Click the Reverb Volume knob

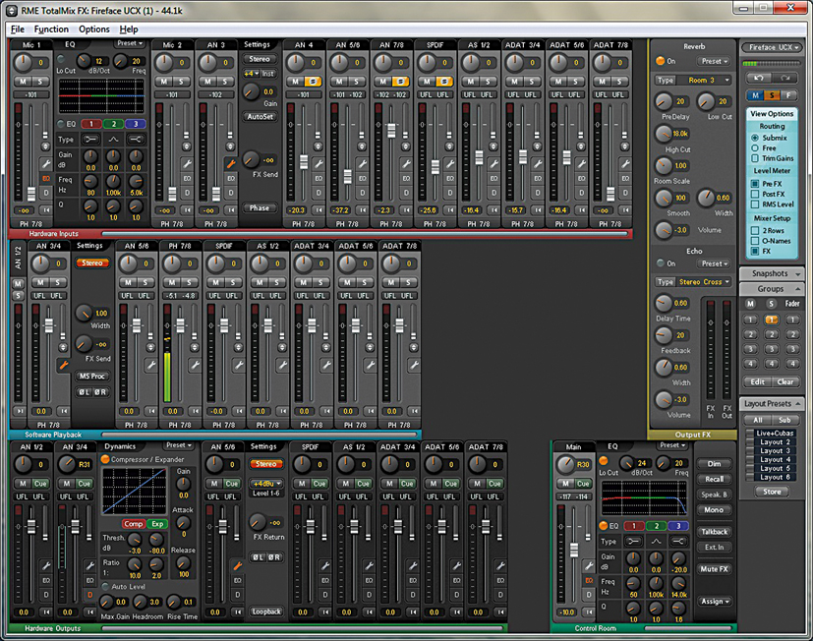point(664,230)
